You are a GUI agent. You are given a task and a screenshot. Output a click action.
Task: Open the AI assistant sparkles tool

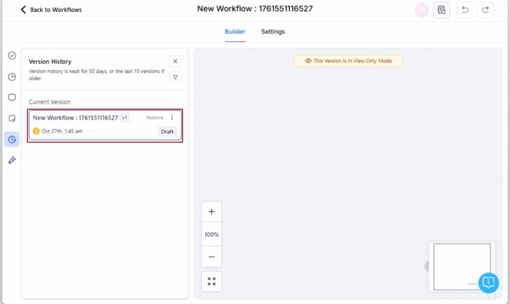(11, 160)
